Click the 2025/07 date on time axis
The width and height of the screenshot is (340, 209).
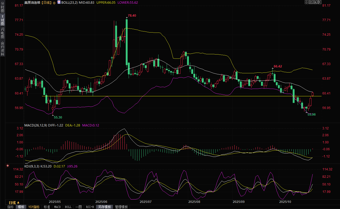pyautogui.click(x=146, y=202)
